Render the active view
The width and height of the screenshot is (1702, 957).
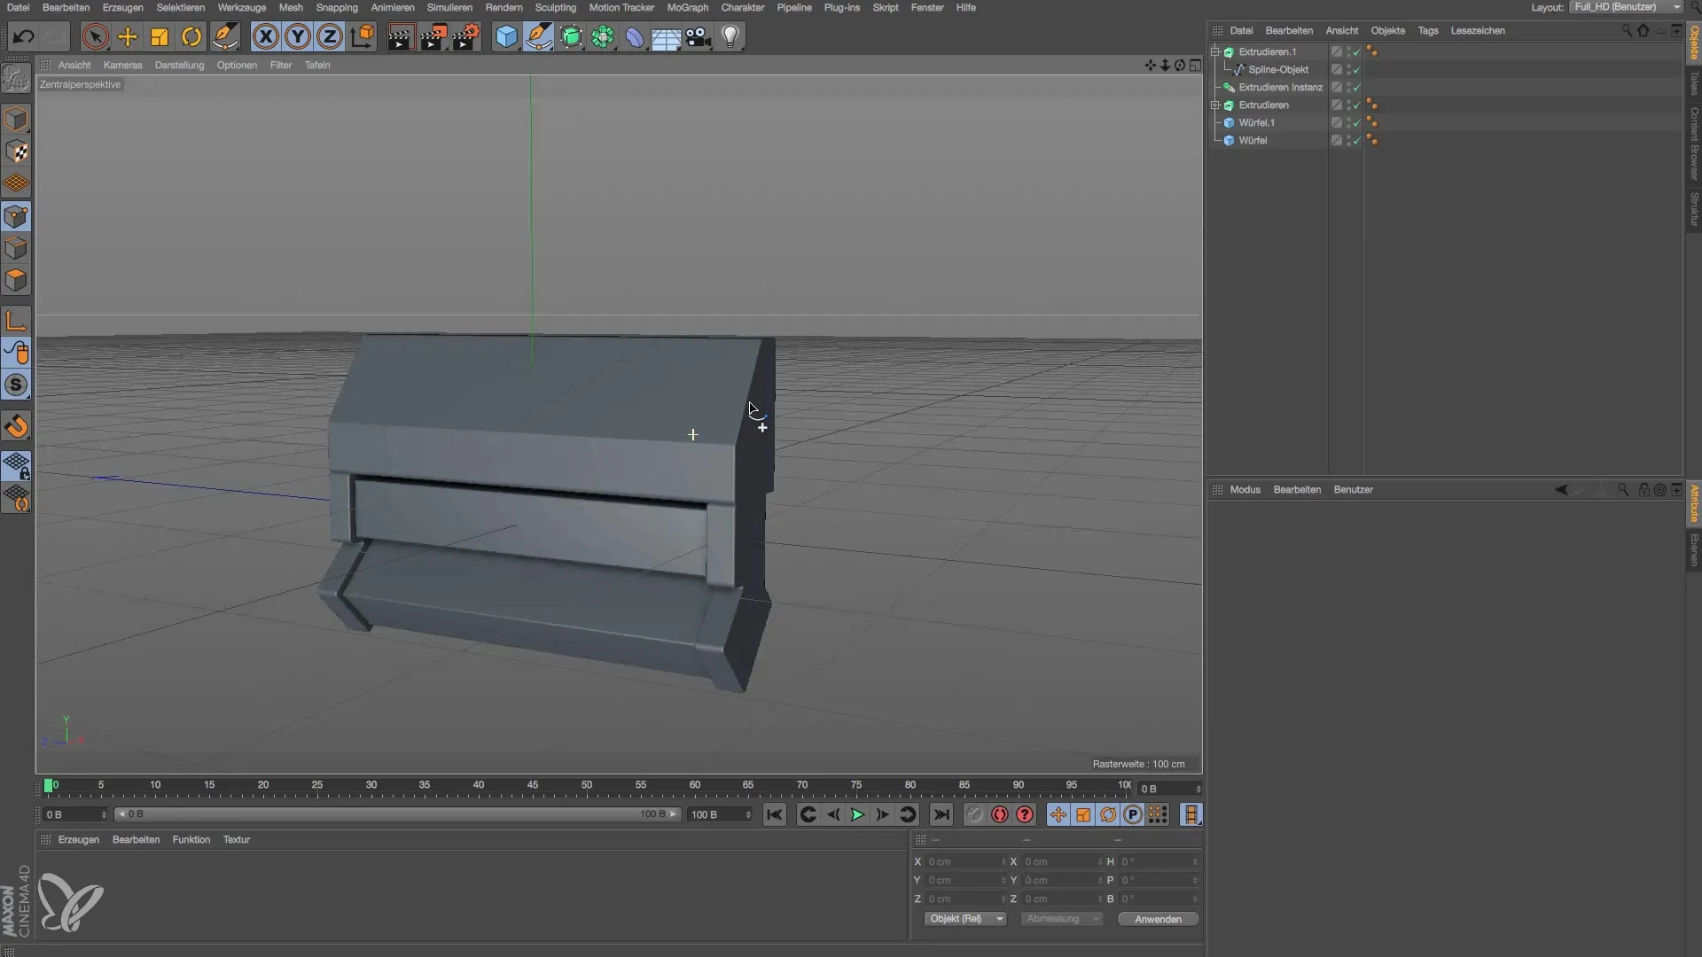point(401,36)
